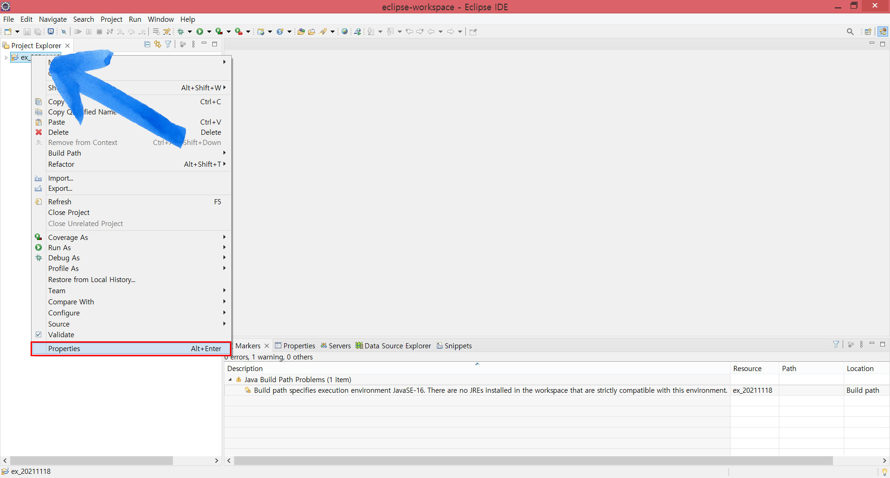Click Collapse All in Project Explorer
Viewport: 890px width, 478px height.
[147, 44]
